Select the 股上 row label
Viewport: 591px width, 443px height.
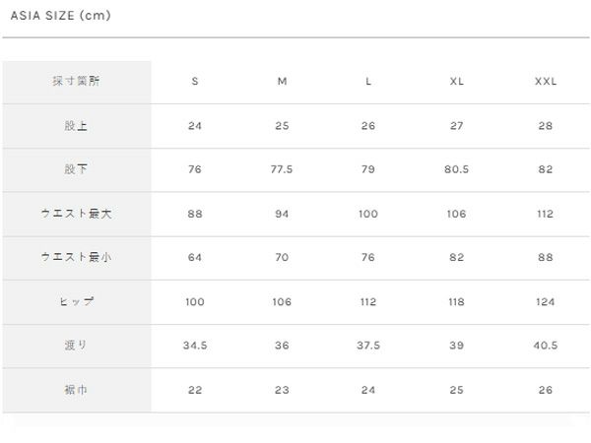tap(76, 126)
